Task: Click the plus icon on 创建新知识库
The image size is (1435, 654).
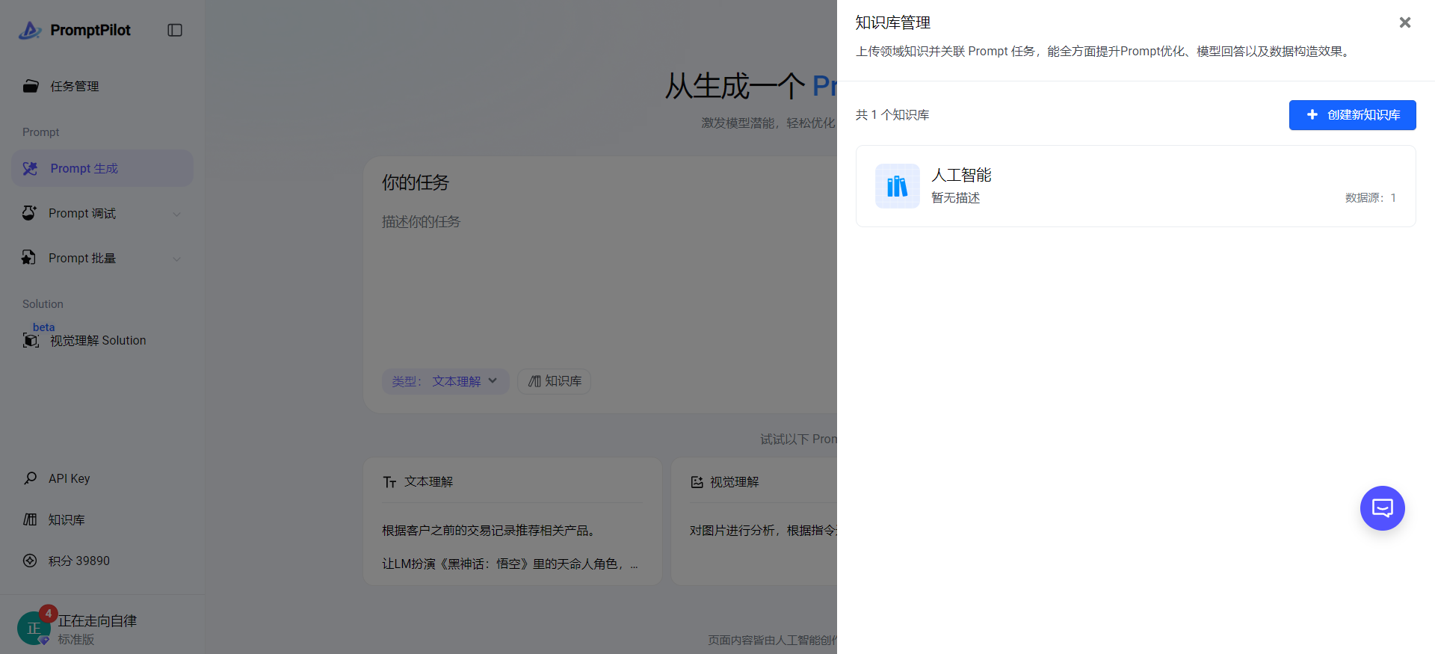Action: (x=1312, y=114)
